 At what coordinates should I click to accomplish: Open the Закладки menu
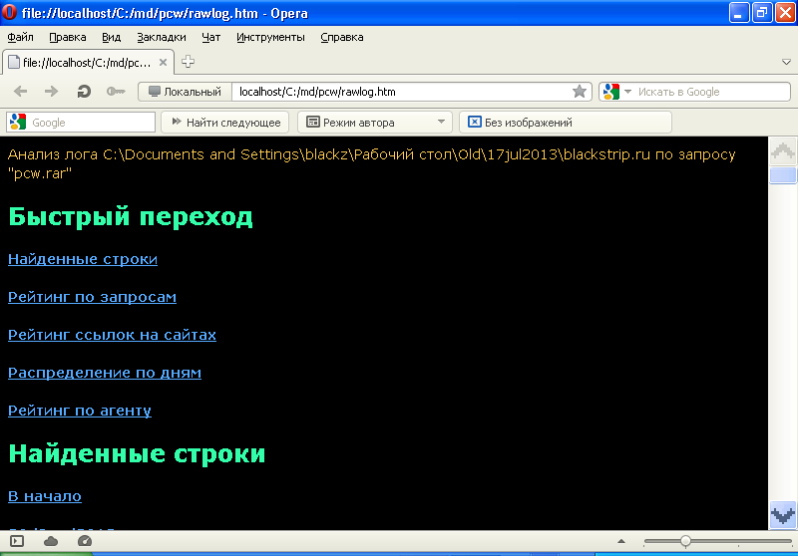[x=162, y=37]
